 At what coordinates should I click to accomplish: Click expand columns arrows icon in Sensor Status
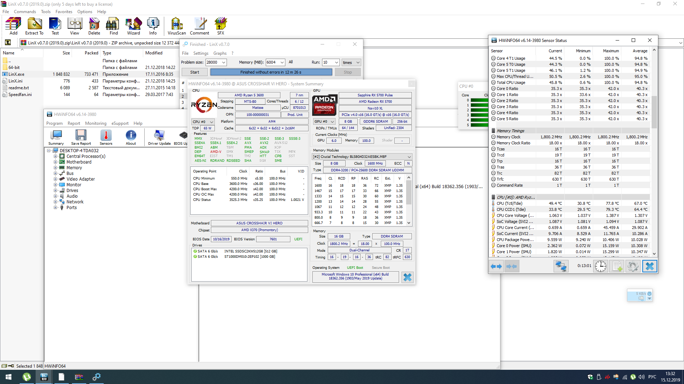(496, 266)
